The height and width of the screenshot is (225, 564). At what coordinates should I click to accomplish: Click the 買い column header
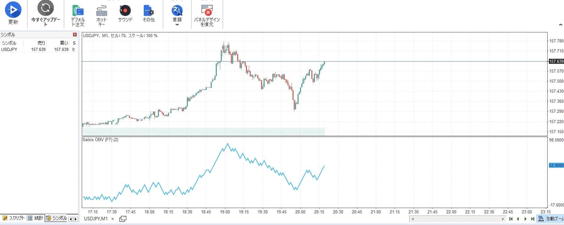point(64,43)
